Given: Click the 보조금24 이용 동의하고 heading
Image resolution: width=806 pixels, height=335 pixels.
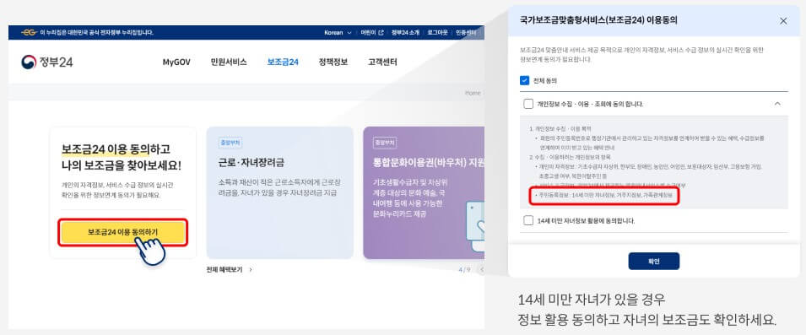Looking at the screenshot, I should [116, 149].
